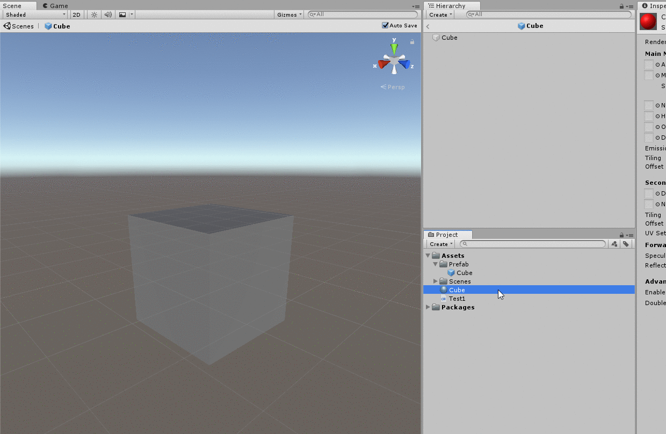Open the Shaded draw mode dropdown

(35, 15)
